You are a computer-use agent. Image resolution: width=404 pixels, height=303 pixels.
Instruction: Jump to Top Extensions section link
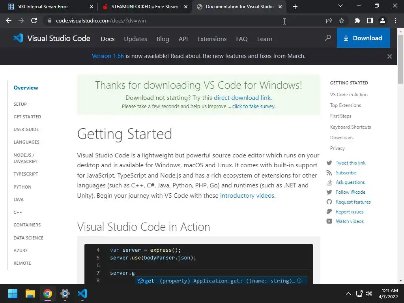pyautogui.click(x=345, y=105)
